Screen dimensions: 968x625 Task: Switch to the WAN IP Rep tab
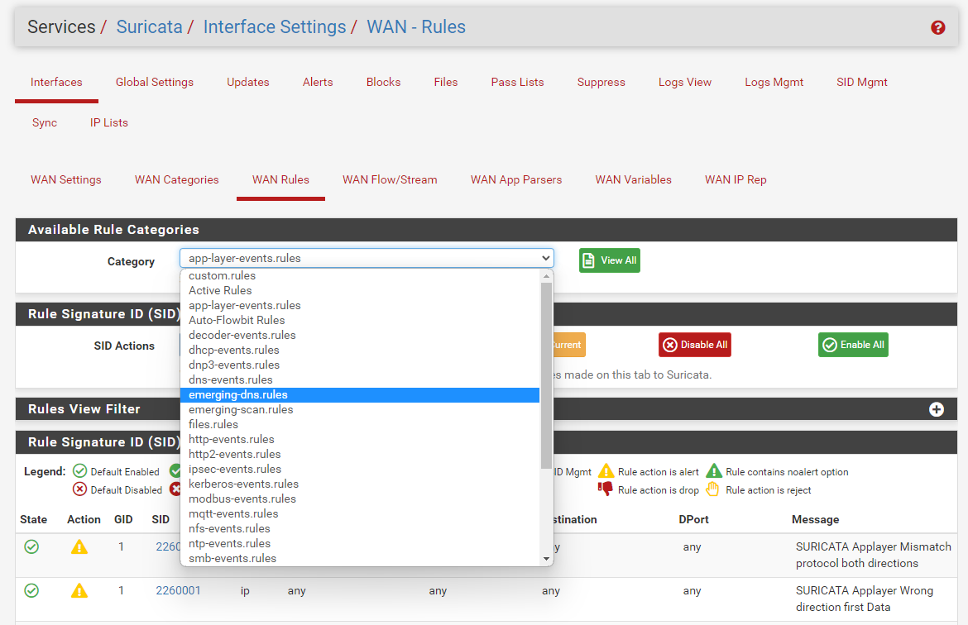(x=736, y=179)
